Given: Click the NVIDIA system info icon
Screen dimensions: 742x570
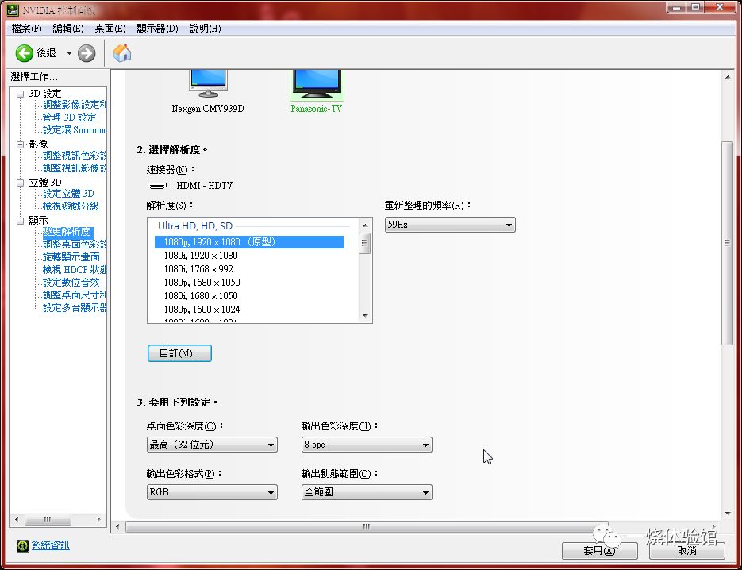Looking at the screenshot, I should click(x=23, y=546).
